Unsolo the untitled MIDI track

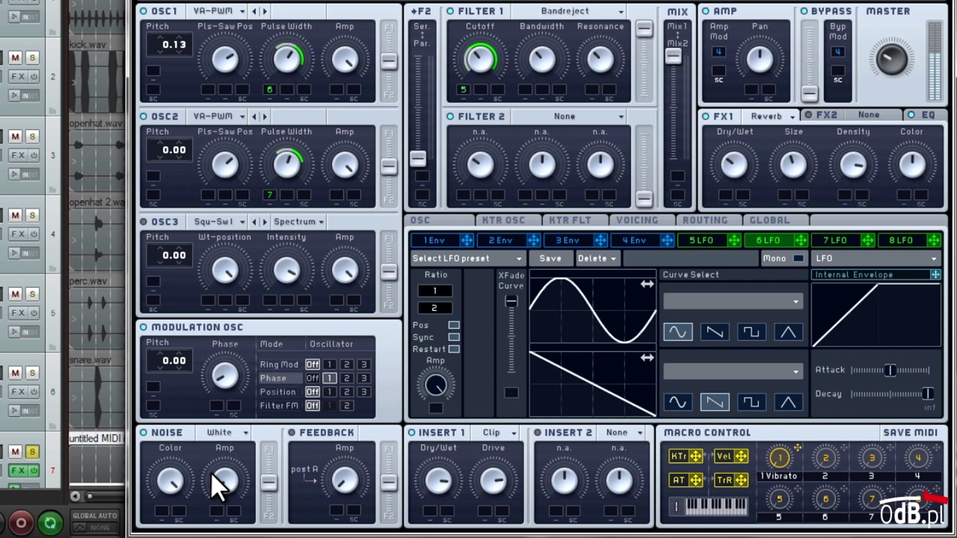click(x=32, y=452)
